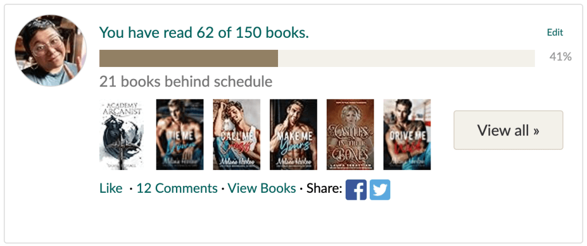This screenshot has width=587, height=246.
Task: Share the challenge via Twitter icon
Action: (380, 189)
